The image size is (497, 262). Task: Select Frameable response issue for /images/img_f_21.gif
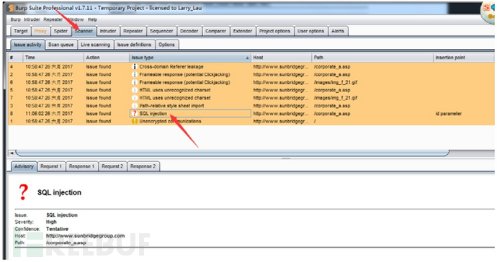pyautogui.click(x=251, y=82)
